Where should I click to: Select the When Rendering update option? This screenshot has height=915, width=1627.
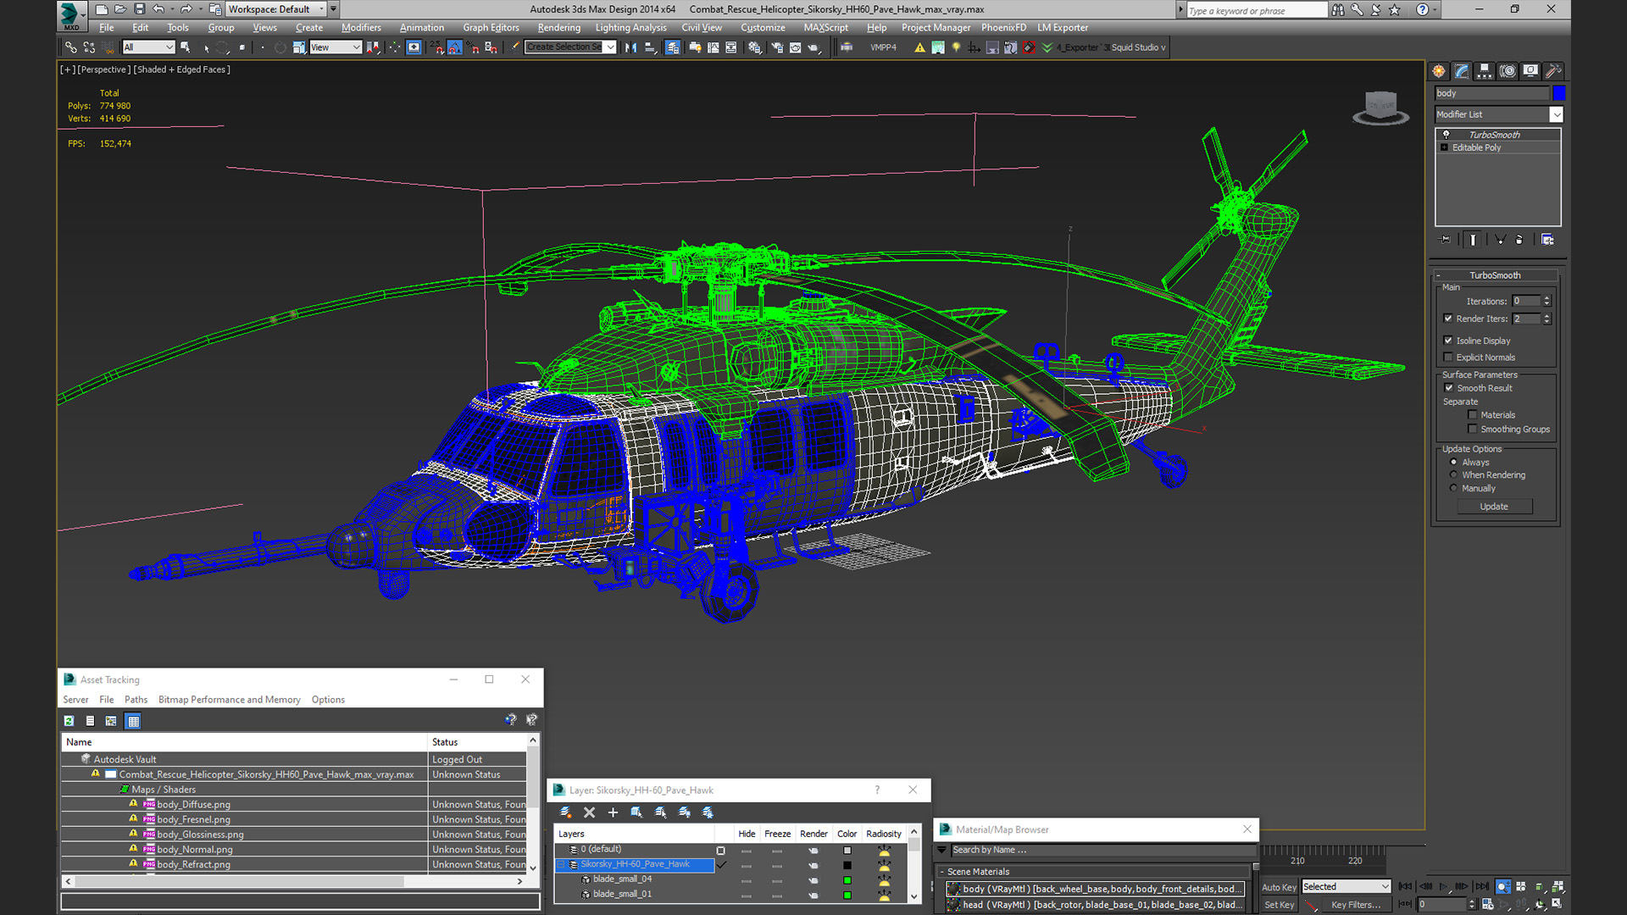tap(1454, 475)
